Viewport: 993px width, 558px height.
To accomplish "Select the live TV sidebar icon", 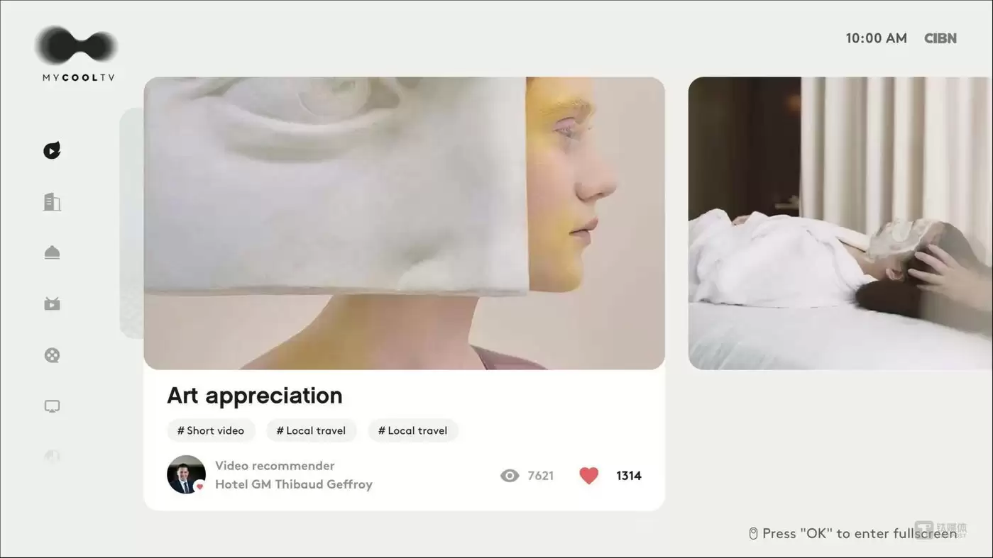I will tap(52, 304).
